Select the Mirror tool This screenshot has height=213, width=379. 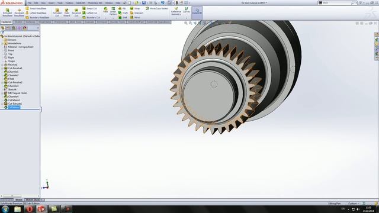coord(135,18)
